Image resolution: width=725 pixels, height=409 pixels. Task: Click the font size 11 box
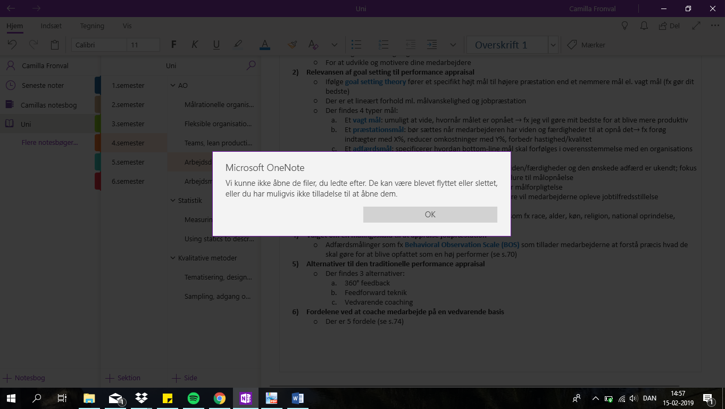click(144, 45)
